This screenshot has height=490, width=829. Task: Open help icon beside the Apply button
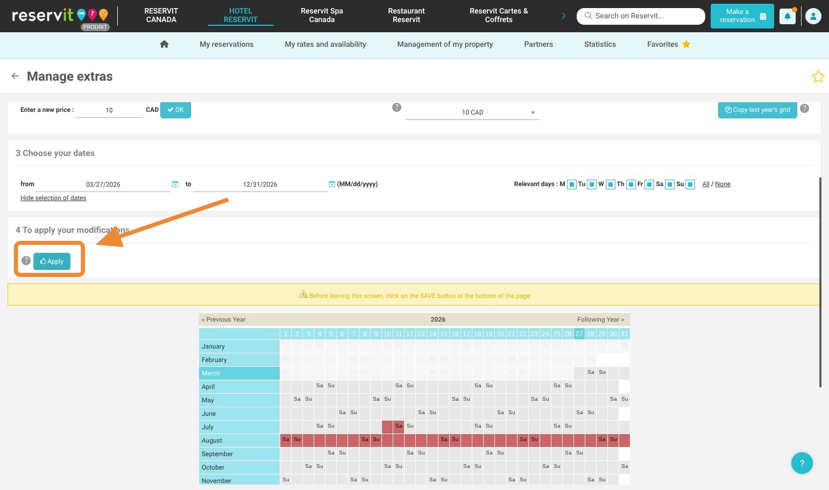coord(26,261)
